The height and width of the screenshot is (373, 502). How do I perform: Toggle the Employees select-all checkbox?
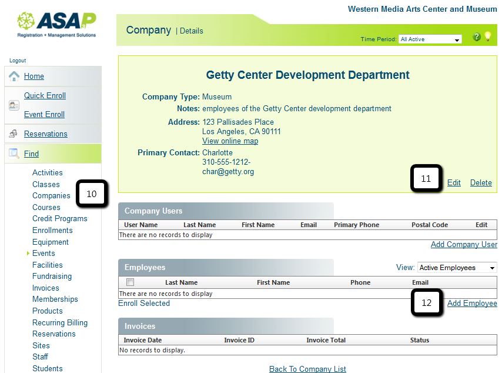tap(130, 282)
